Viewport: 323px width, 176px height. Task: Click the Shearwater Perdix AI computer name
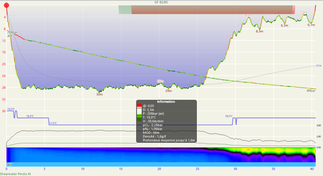[16, 174]
